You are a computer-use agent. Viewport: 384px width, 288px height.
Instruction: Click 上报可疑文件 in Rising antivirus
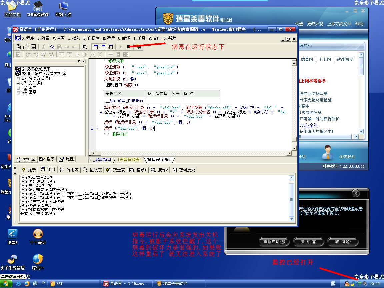tap(339, 24)
